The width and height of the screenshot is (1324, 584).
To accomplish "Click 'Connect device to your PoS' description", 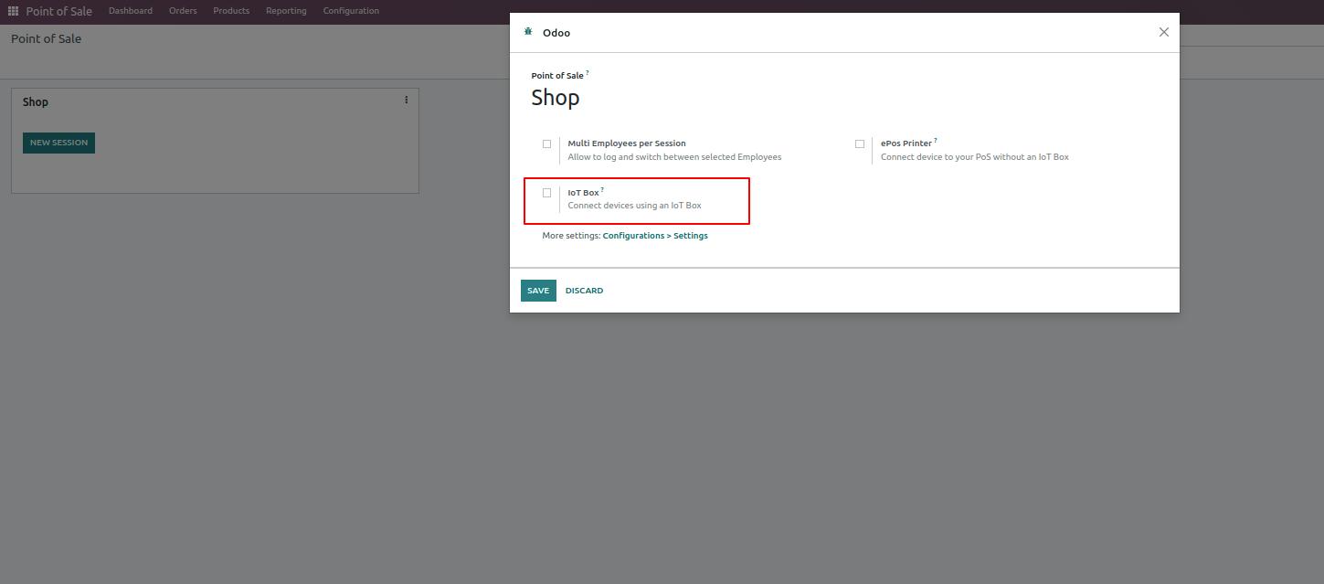I will point(975,157).
